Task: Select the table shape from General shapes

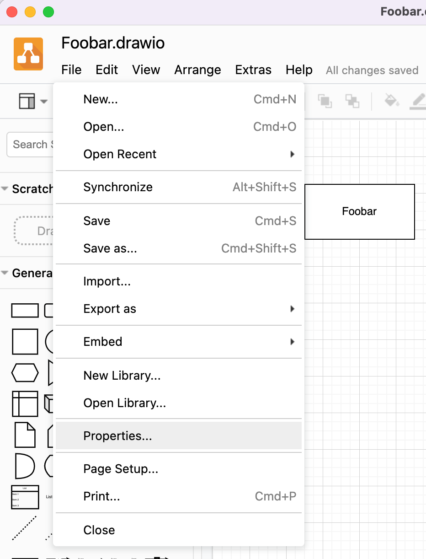Action: click(x=25, y=404)
